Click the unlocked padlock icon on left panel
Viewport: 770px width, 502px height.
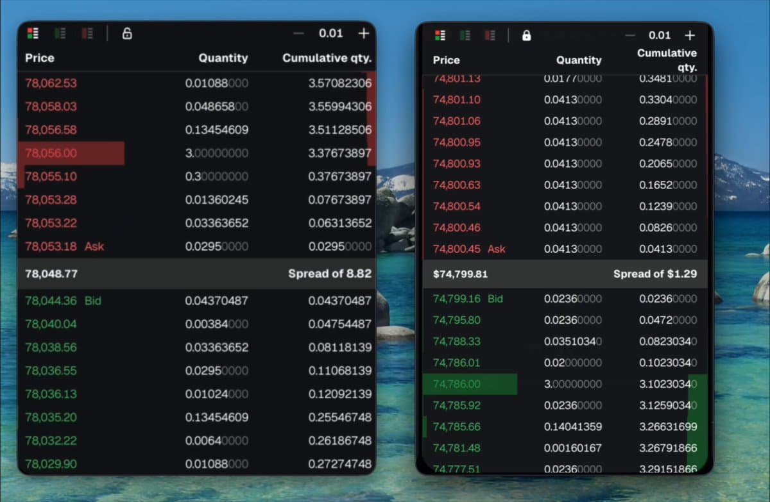(x=126, y=32)
